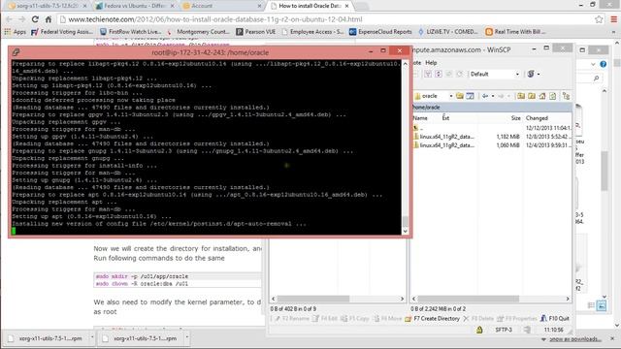Image resolution: width=621 pixels, height=349 pixels.
Task: Open the Chrome hamburger menu
Action: pos(613,19)
